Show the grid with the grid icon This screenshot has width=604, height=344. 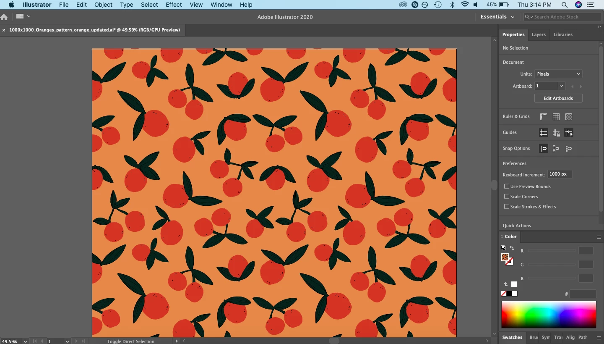tap(556, 117)
